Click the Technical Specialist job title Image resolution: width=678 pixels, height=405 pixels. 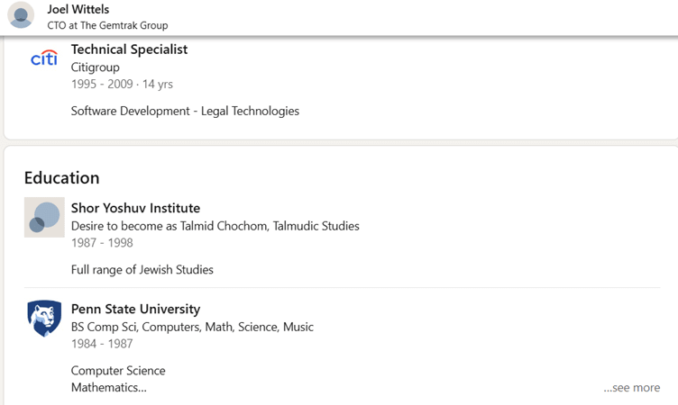129,49
